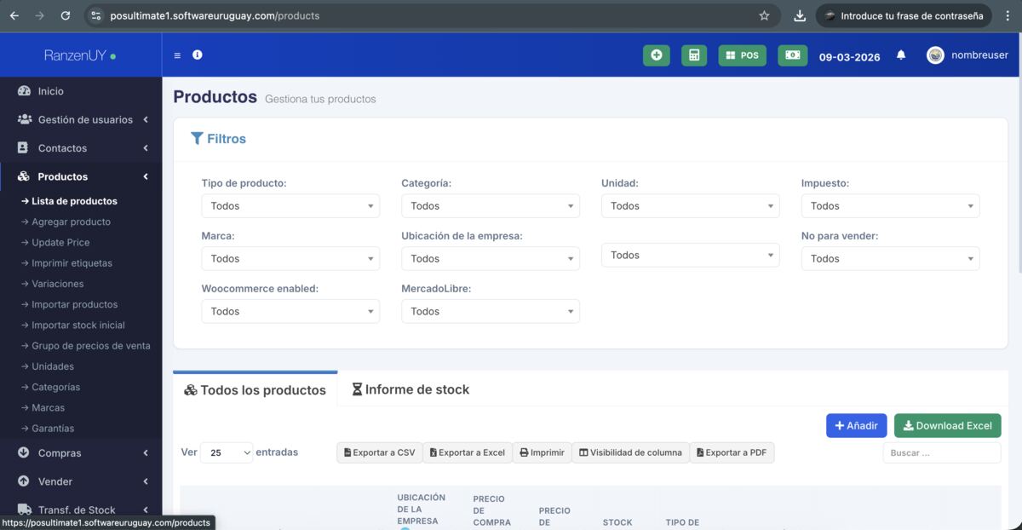The width and height of the screenshot is (1022, 530).
Task: Change entries shown with the 25 dropdown
Action: [x=227, y=452]
